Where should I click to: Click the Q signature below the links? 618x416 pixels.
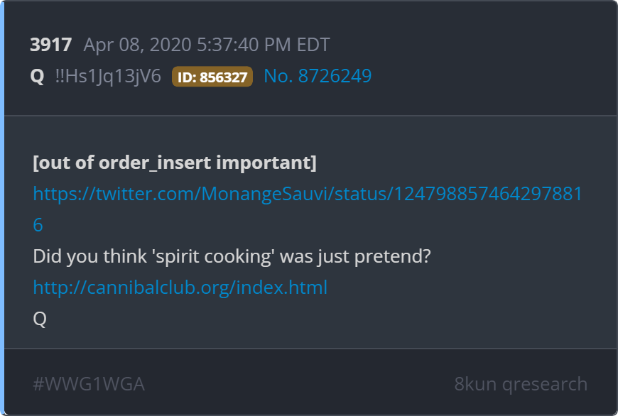(x=40, y=319)
